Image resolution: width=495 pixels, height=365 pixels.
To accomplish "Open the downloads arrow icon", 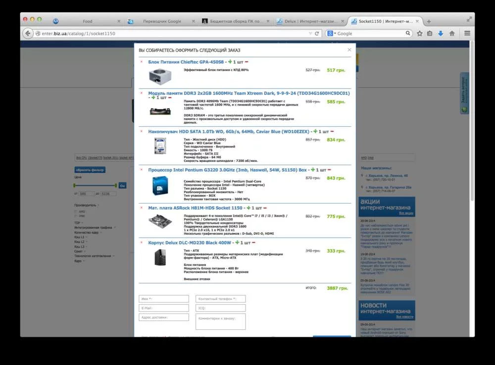I will pos(441,33).
